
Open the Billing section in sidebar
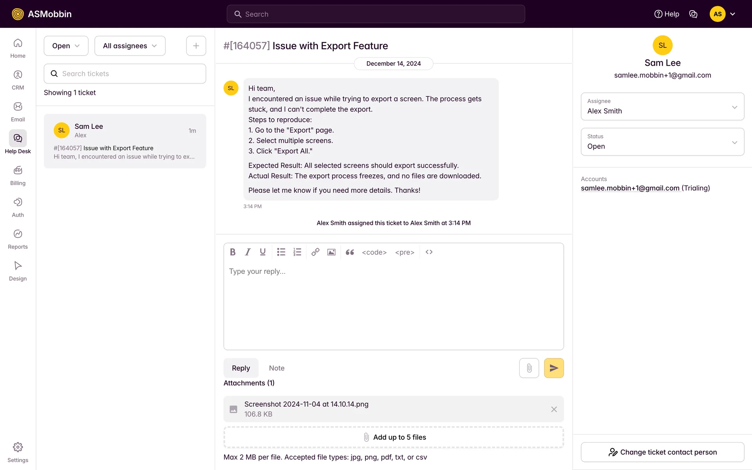pyautogui.click(x=18, y=175)
